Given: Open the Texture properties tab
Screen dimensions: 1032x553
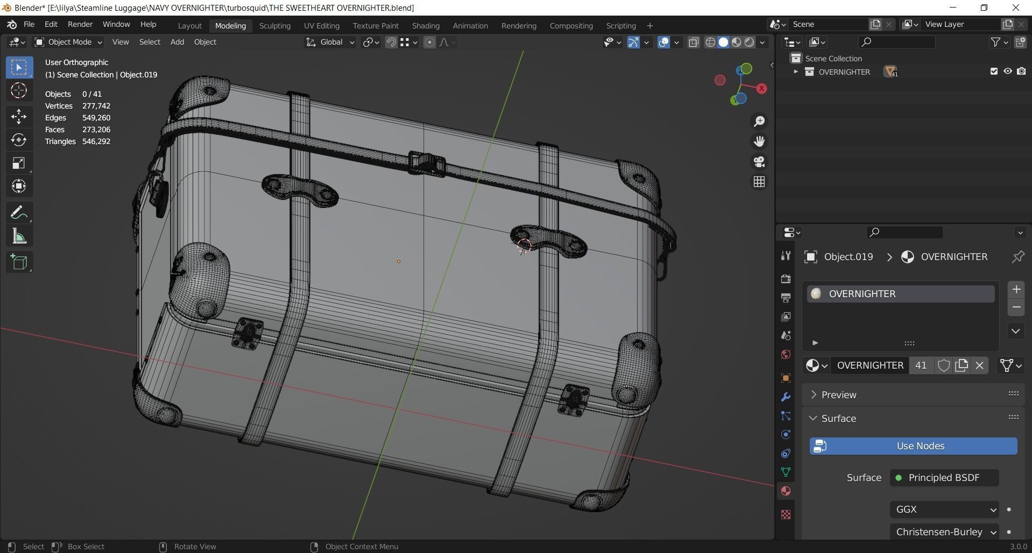Looking at the screenshot, I should 786,515.
